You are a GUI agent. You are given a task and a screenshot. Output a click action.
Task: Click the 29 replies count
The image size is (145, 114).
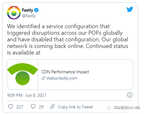41,107
